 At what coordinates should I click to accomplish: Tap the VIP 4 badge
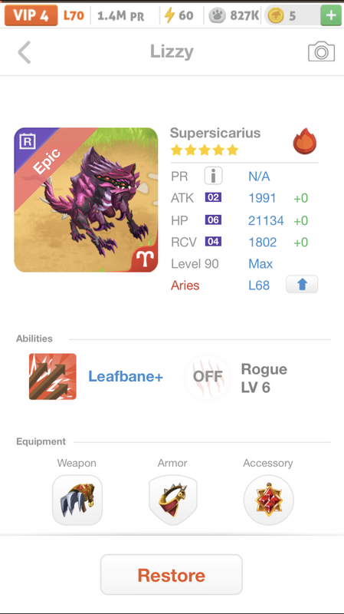coord(31,15)
